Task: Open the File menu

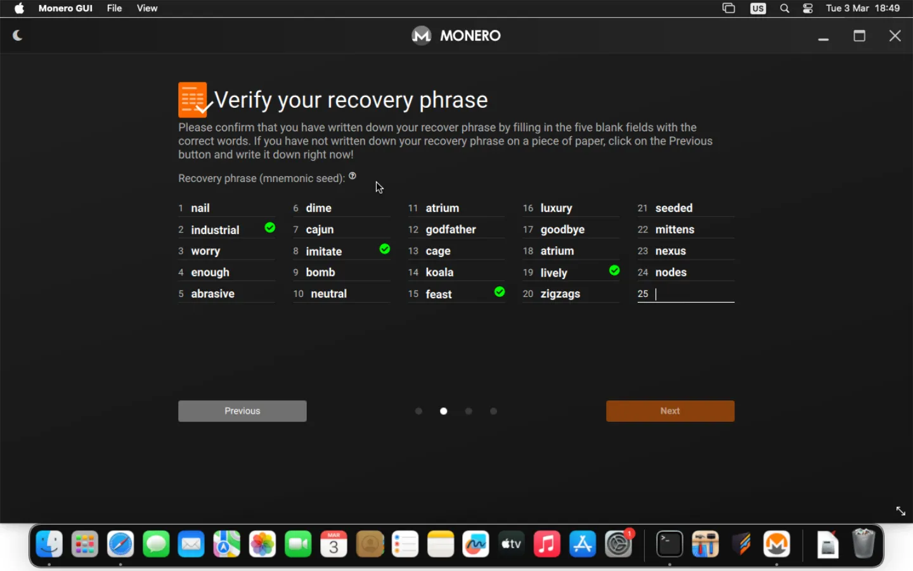Action: coord(114,8)
